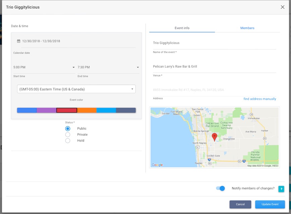Click the find address manually link
291x214 pixels.
[x=260, y=99]
